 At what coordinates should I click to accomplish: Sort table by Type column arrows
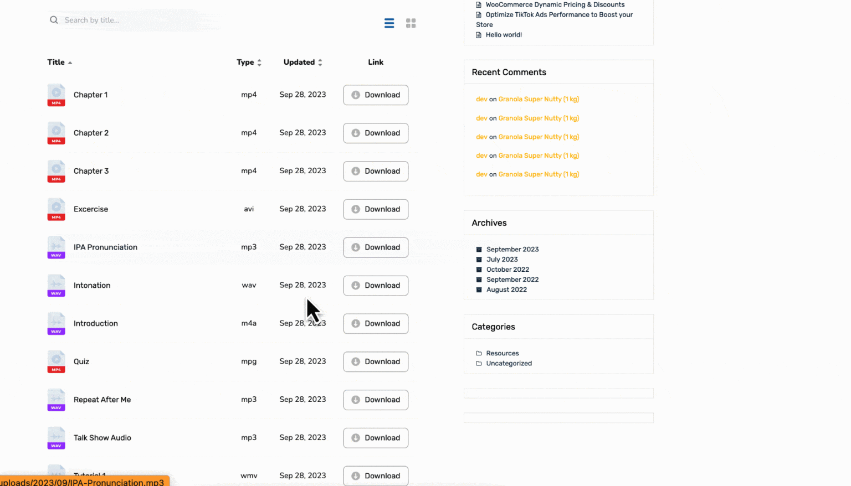point(259,63)
